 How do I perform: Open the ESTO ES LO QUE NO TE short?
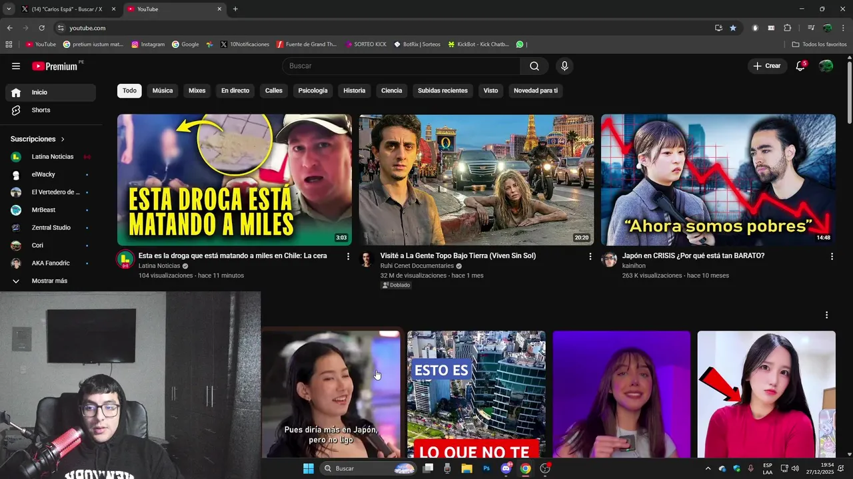[x=476, y=394]
